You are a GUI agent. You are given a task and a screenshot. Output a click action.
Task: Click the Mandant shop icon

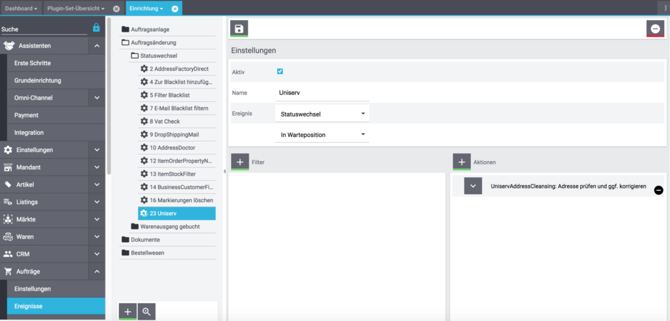8,168
